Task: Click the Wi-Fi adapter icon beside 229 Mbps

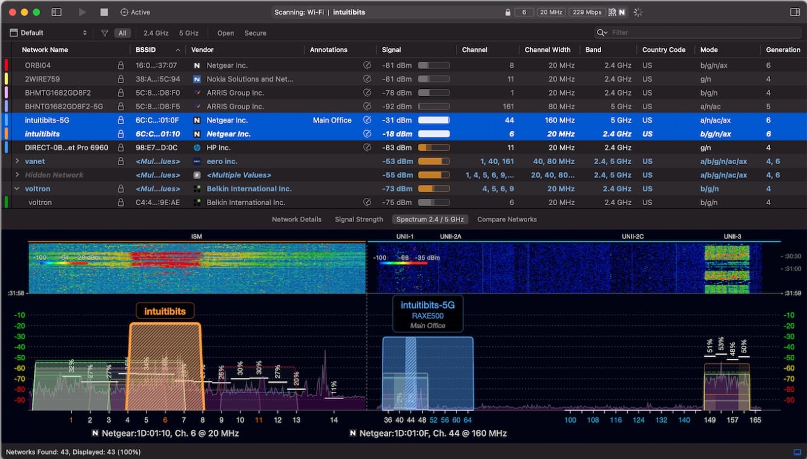Action: pos(612,12)
